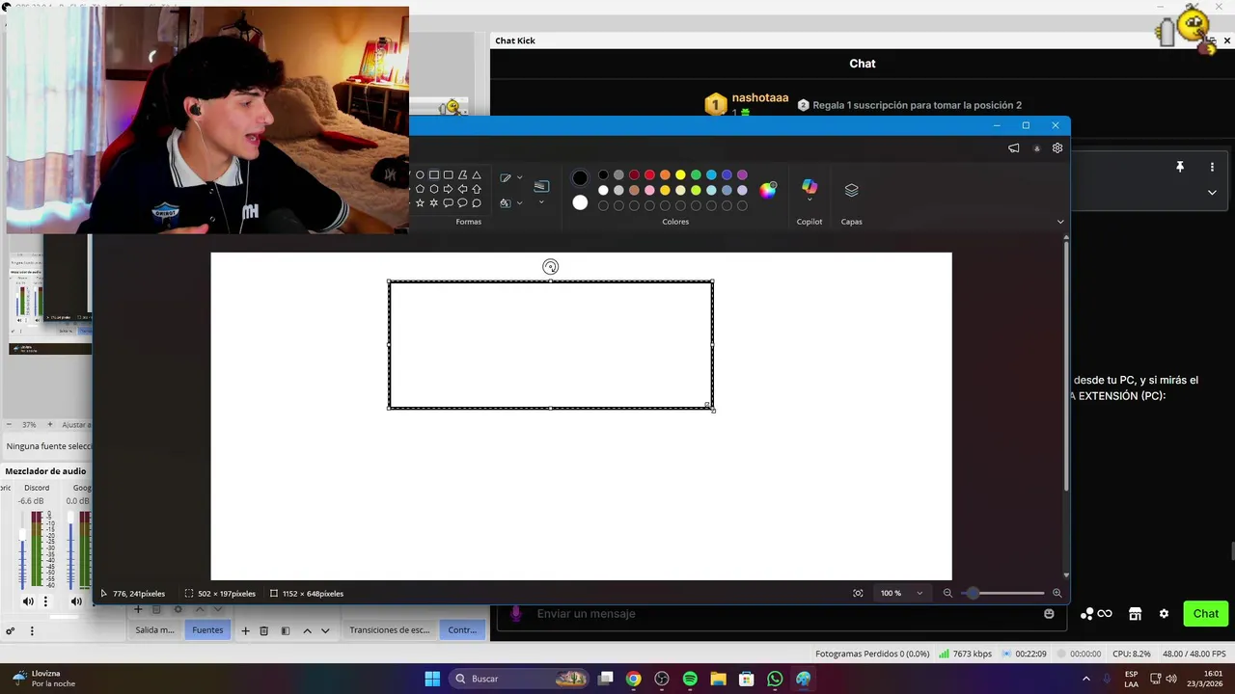Select the up arrow shape
Image resolution: width=1235 pixels, height=694 pixels.
click(x=477, y=189)
